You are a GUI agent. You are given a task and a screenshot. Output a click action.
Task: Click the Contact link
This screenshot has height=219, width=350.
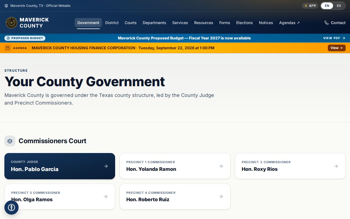335,23
